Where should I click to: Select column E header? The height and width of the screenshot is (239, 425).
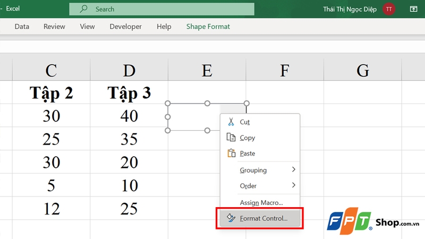pyautogui.click(x=207, y=70)
